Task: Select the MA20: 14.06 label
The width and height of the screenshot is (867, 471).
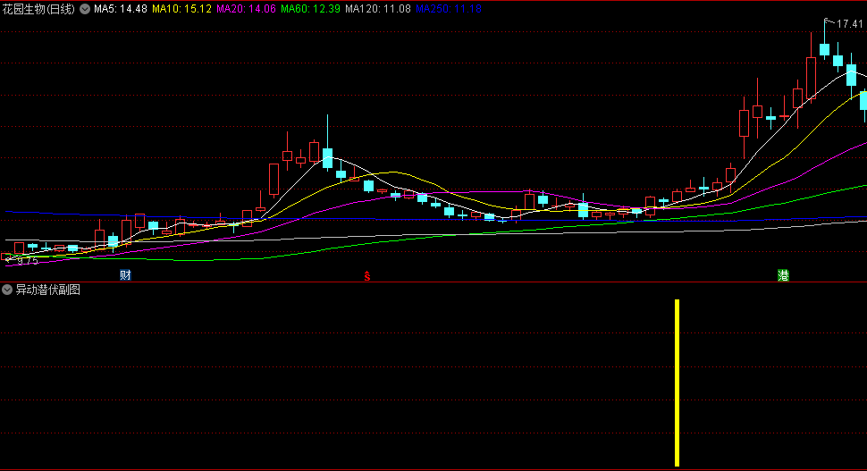Action: 246,9
